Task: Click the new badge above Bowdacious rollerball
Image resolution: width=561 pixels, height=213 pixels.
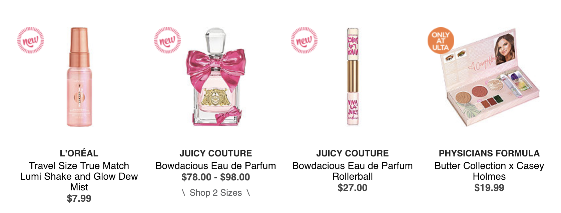Action: 304,41
